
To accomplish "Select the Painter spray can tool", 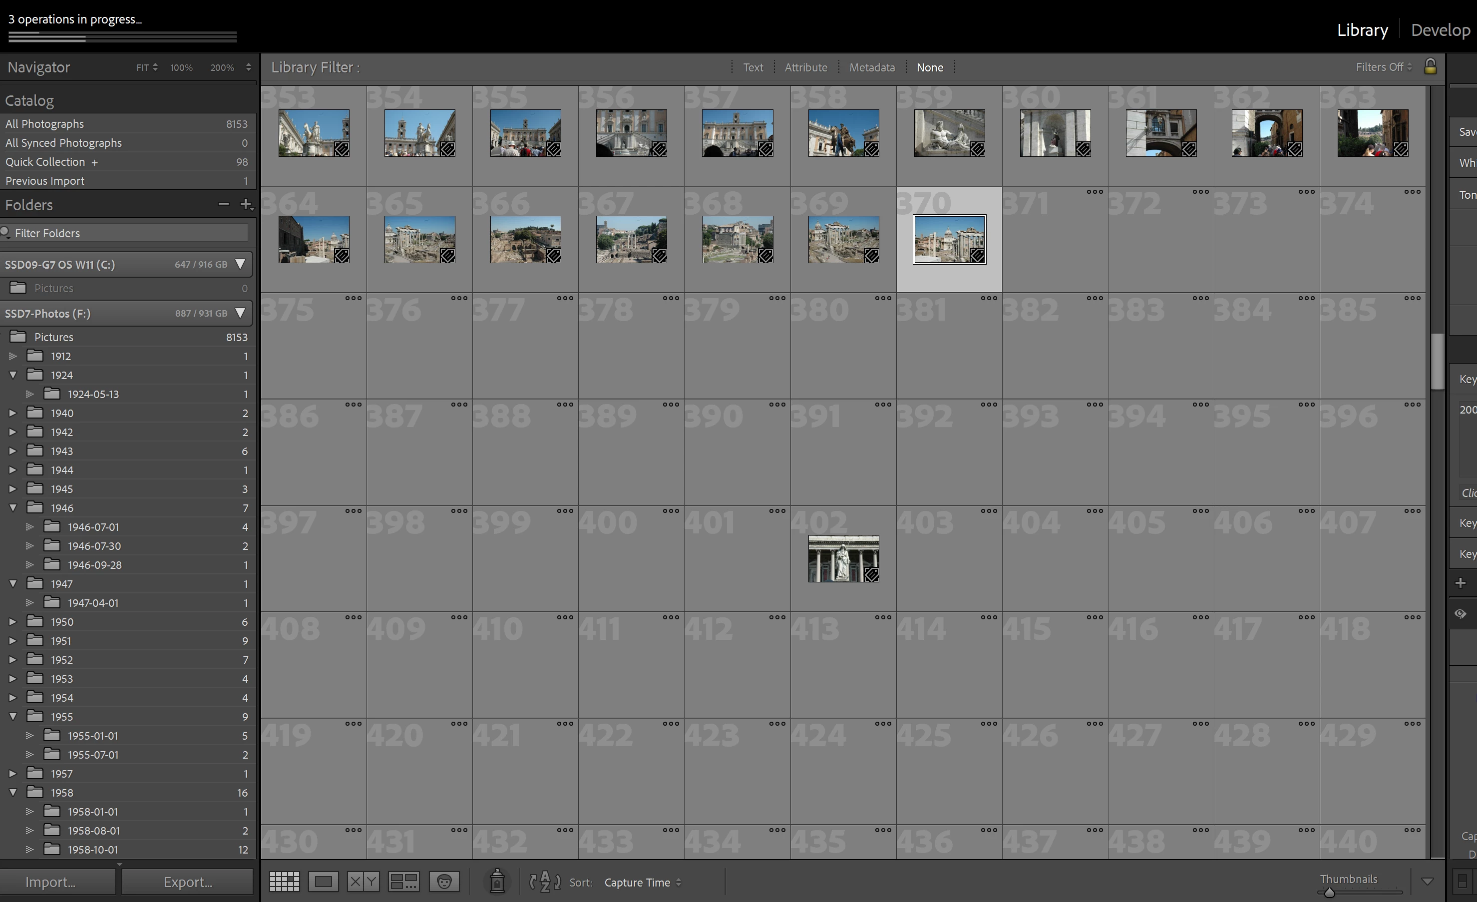I will click(497, 882).
